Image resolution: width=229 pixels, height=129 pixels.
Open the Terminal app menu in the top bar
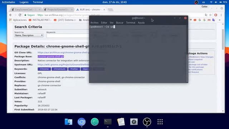(x=38, y=2)
